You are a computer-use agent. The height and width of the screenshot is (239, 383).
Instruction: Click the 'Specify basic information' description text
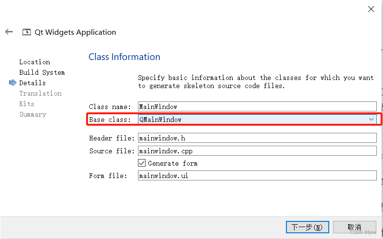[256, 81]
